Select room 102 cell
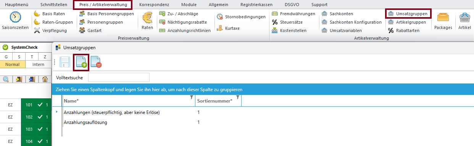The image size is (474, 146). (36, 117)
